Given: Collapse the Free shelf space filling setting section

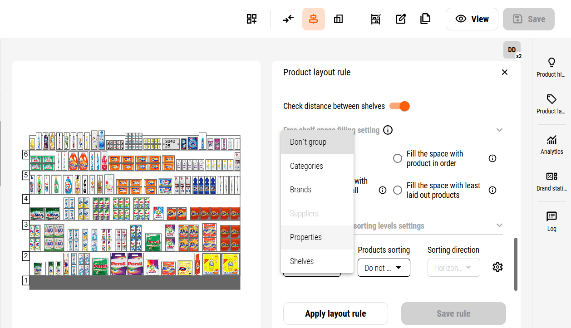Looking at the screenshot, I should tap(499, 130).
